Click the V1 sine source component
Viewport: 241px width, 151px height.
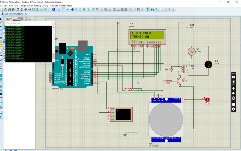pyautogui.click(x=192, y=51)
